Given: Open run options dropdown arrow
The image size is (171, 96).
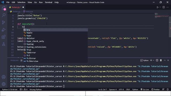Looking at the screenshot, I should (160, 7).
